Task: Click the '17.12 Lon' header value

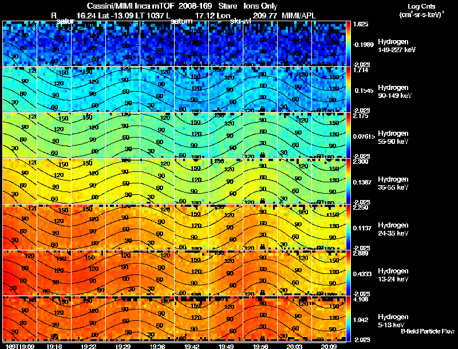Action: [212, 16]
